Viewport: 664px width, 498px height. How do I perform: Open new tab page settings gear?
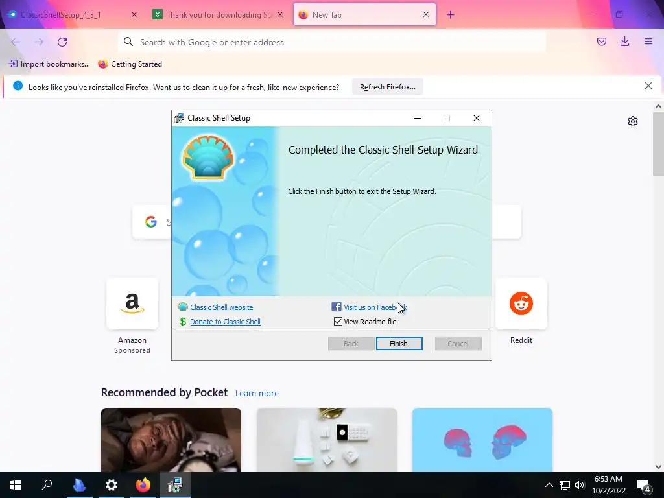[x=633, y=121]
